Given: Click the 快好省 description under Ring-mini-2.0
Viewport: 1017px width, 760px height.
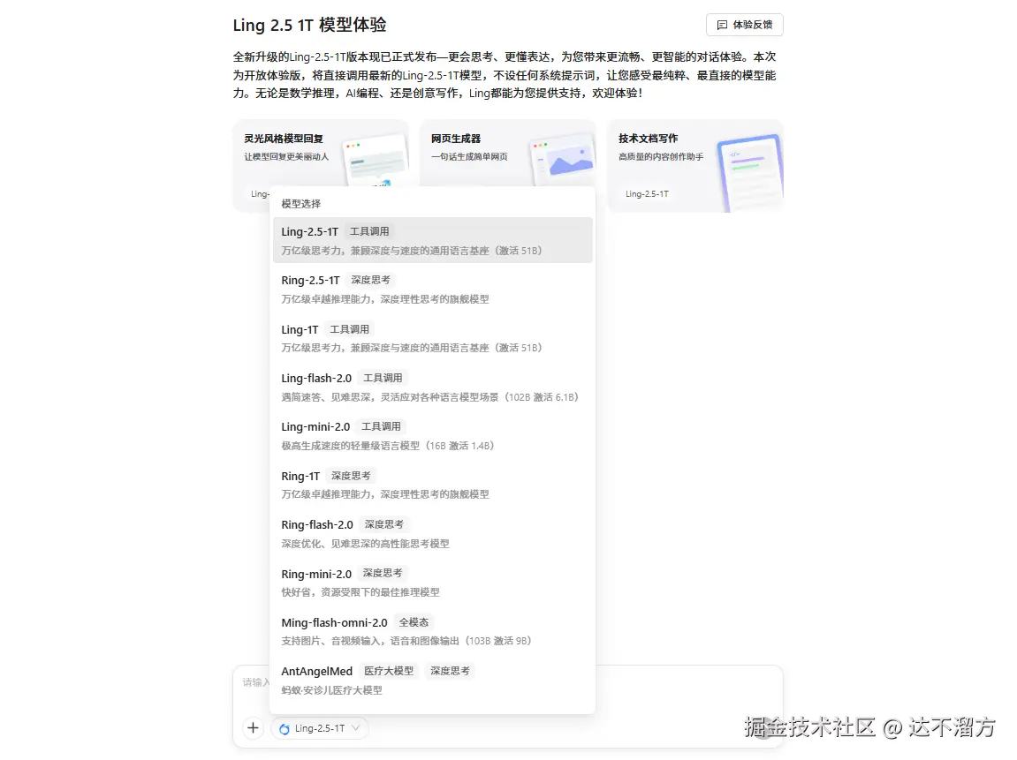Looking at the screenshot, I should click(x=360, y=592).
